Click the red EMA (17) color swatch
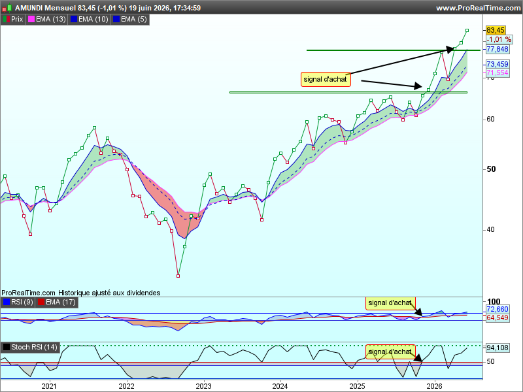The image size is (523, 392). (41, 302)
